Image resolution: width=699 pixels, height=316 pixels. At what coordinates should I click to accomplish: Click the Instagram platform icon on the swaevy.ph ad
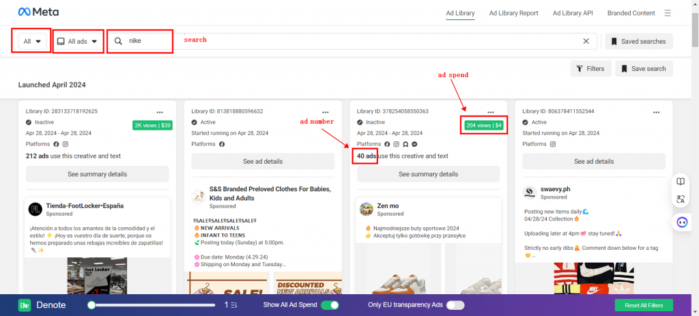pyautogui.click(x=553, y=144)
